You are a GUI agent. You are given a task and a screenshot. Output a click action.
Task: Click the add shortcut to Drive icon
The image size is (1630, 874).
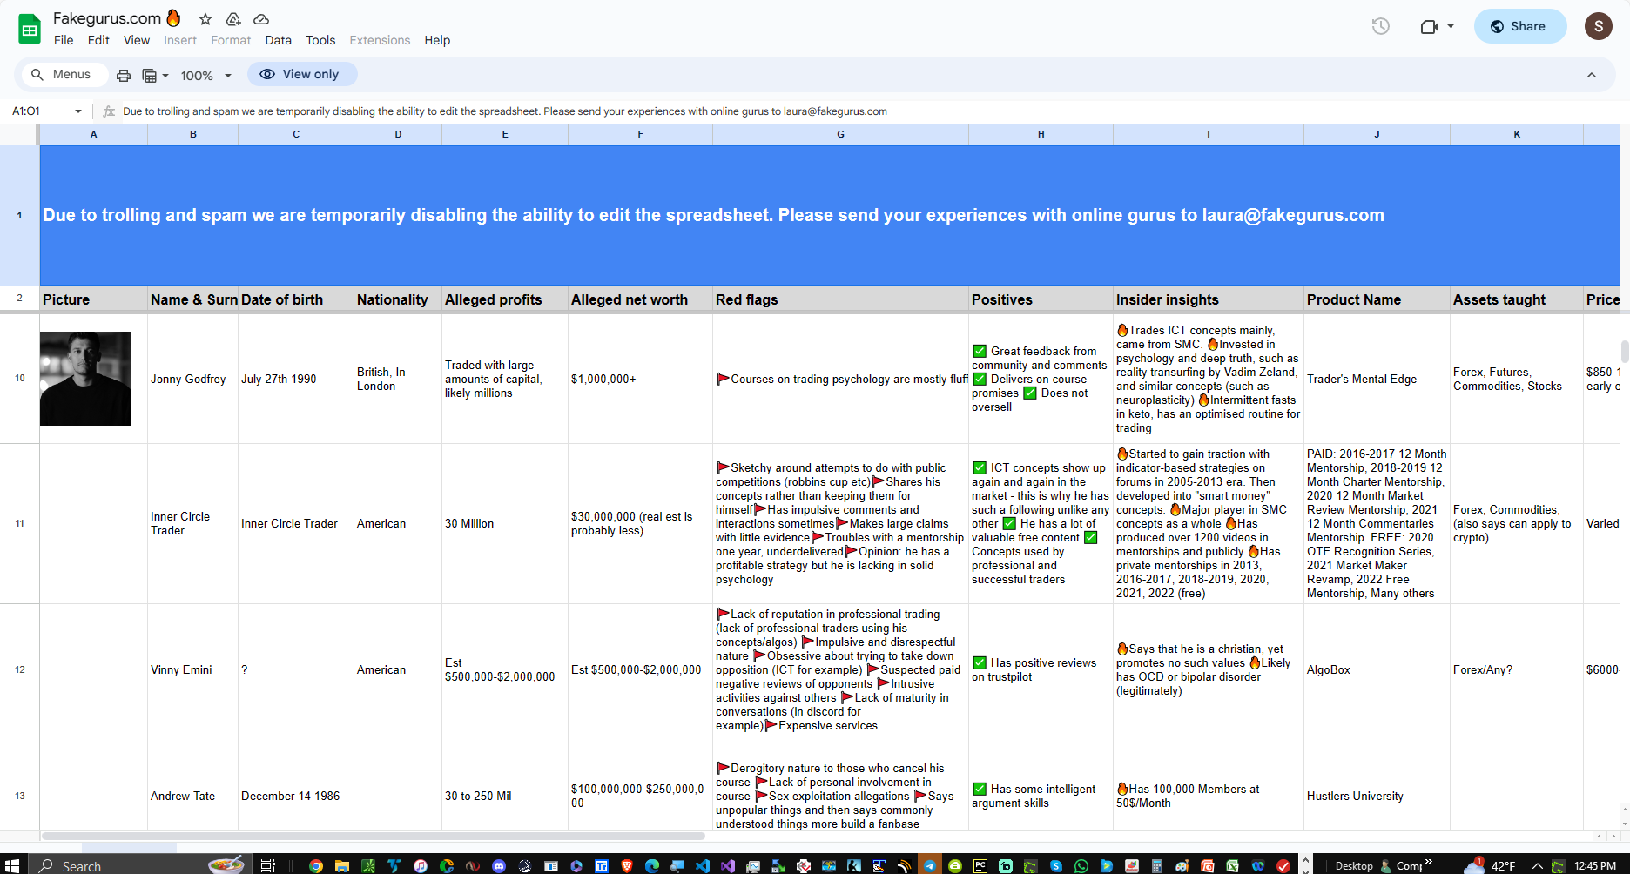[x=233, y=19]
